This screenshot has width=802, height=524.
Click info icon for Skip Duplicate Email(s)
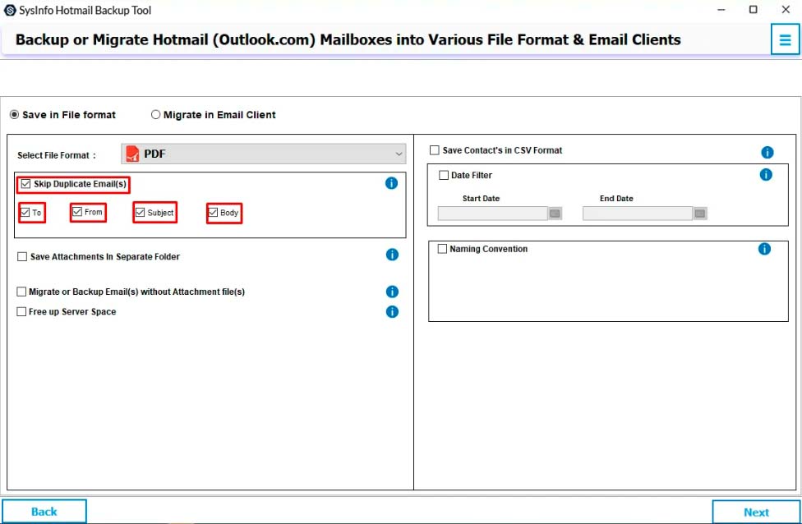[x=391, y=183]
